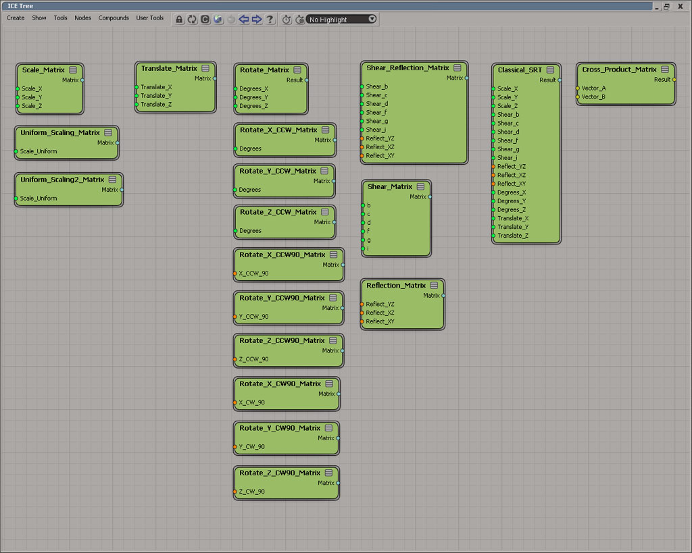Click the globe icon in the toolbar

pyautogui.click(x=218, y=20)
